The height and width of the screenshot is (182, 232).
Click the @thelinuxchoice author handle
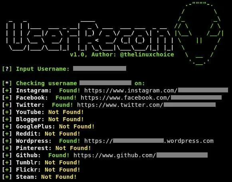pyautogui.click(x=147, y=54)
